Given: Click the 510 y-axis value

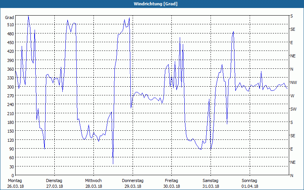Looking at the screenshot, I should coord(11,25).
